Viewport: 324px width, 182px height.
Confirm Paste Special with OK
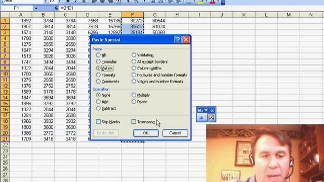pos(146,133)
